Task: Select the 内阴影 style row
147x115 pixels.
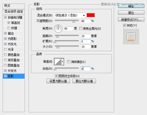Action: point(14,39)
